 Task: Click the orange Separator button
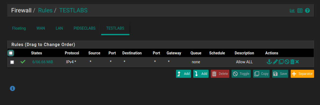302,74
